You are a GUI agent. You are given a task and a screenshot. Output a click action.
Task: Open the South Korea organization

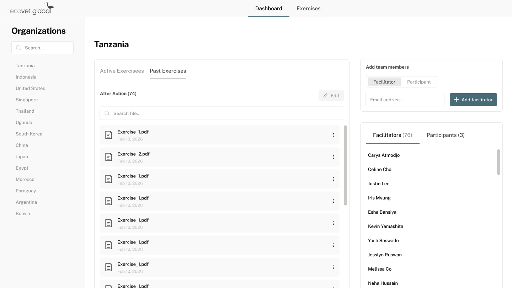pos(29,134)
